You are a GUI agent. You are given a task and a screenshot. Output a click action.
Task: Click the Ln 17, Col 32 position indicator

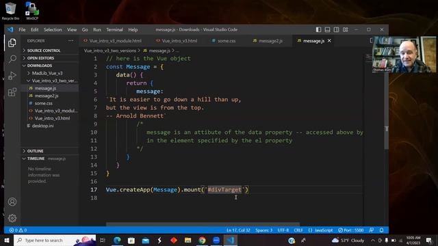238,230
